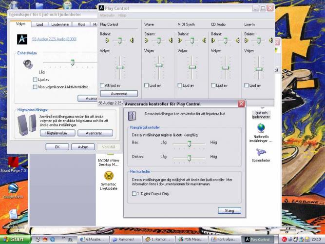Select the Nationella inställningar globe icon
Screen dimensions: 325x244
point(261,128)
